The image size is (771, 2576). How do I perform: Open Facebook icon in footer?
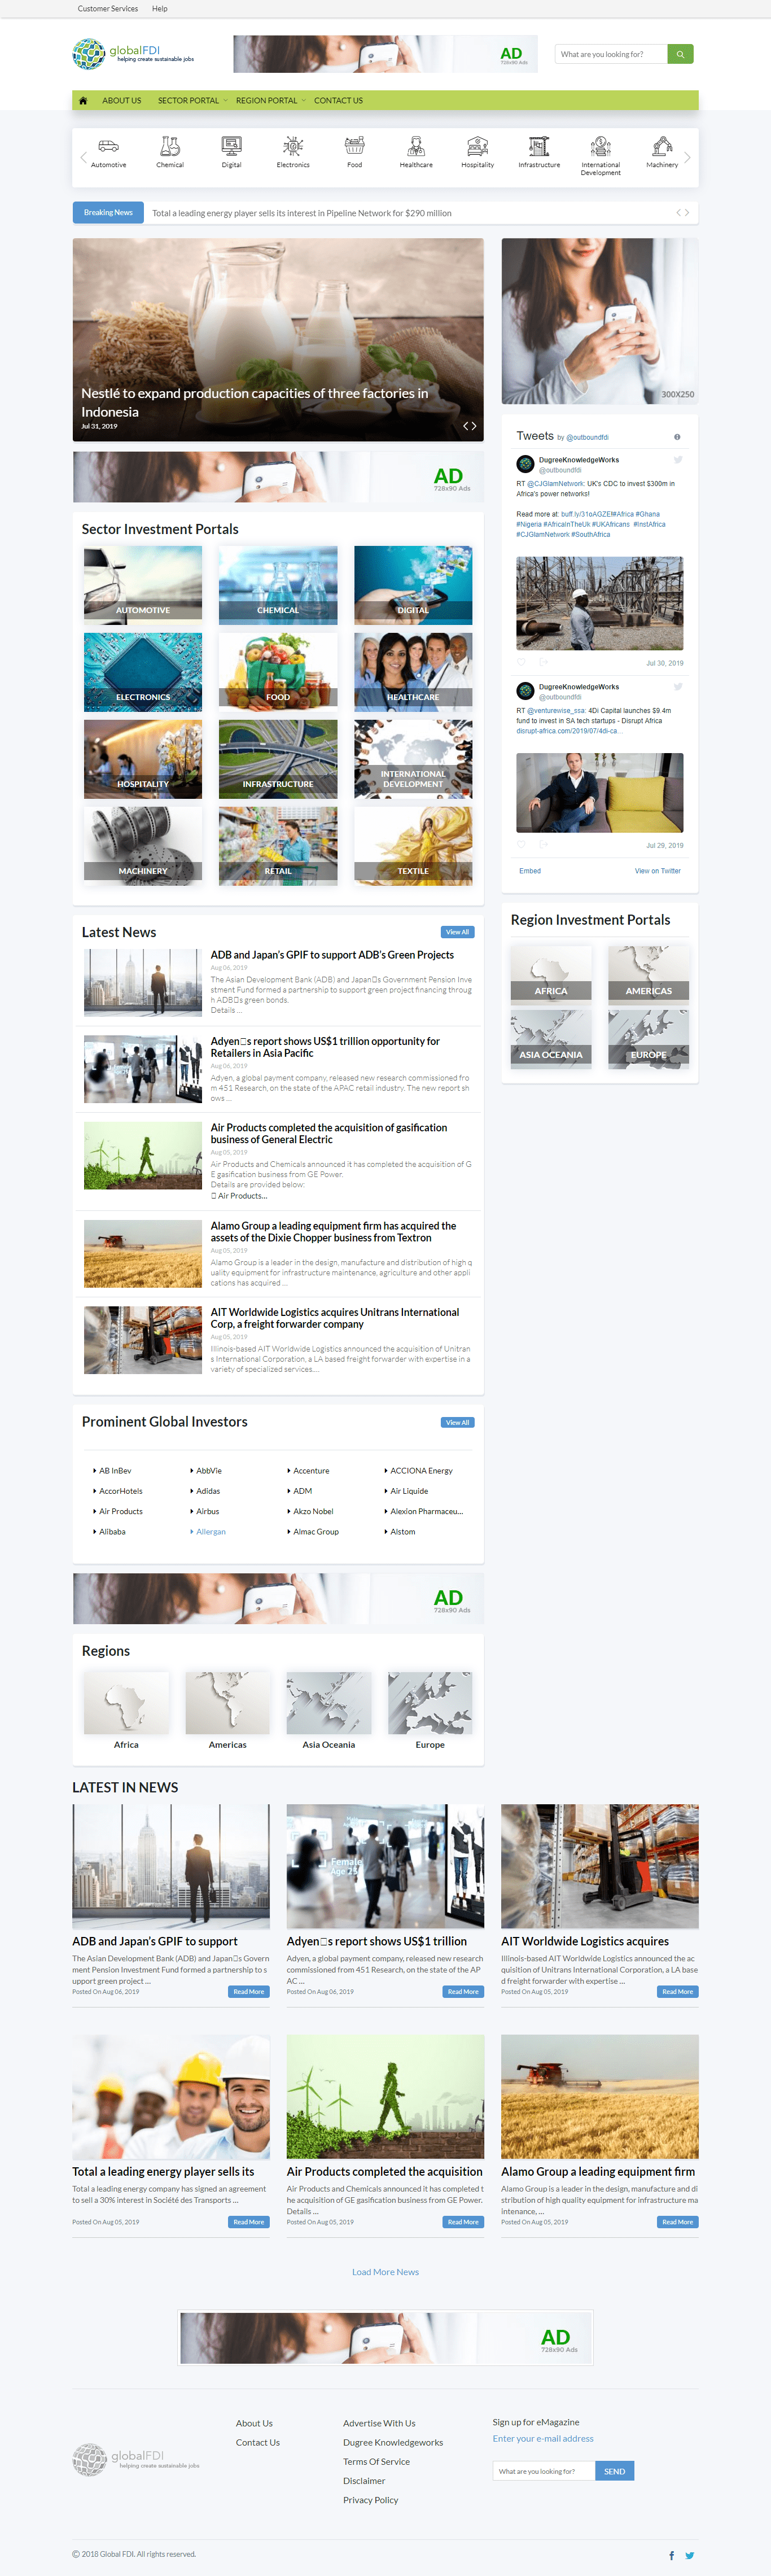point(671,2555)
